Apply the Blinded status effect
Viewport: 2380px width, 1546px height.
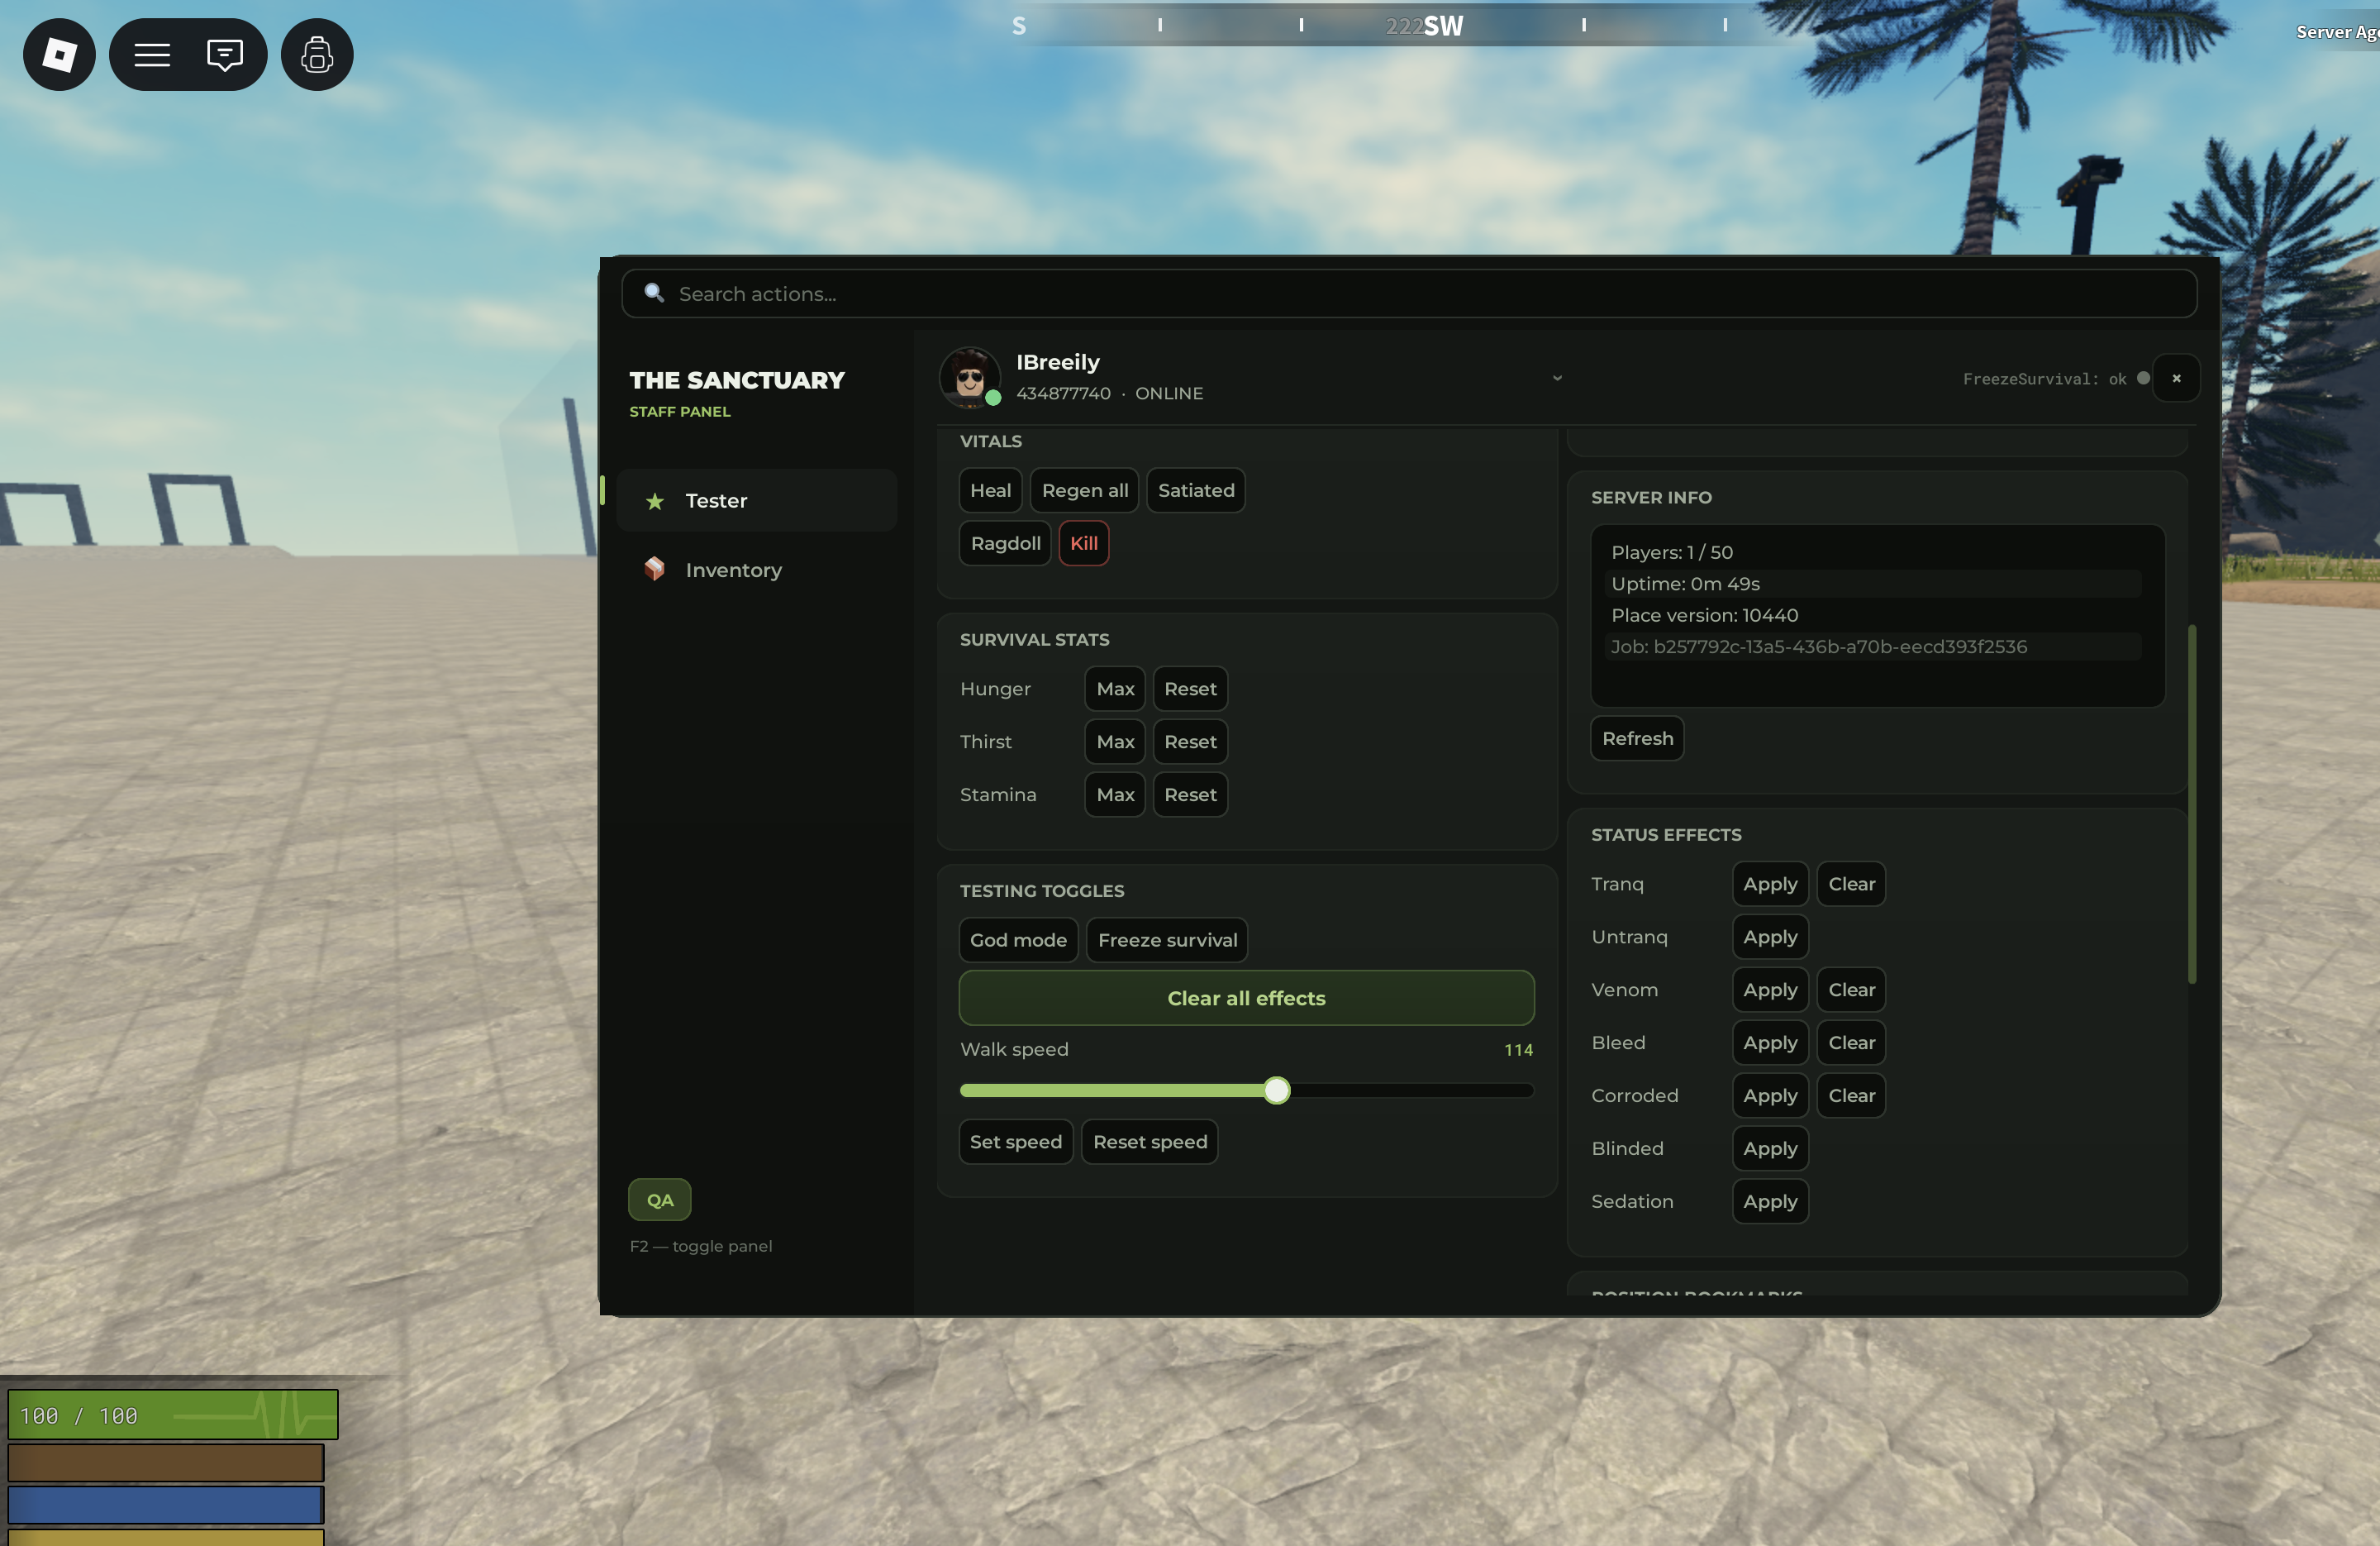1770,1148
